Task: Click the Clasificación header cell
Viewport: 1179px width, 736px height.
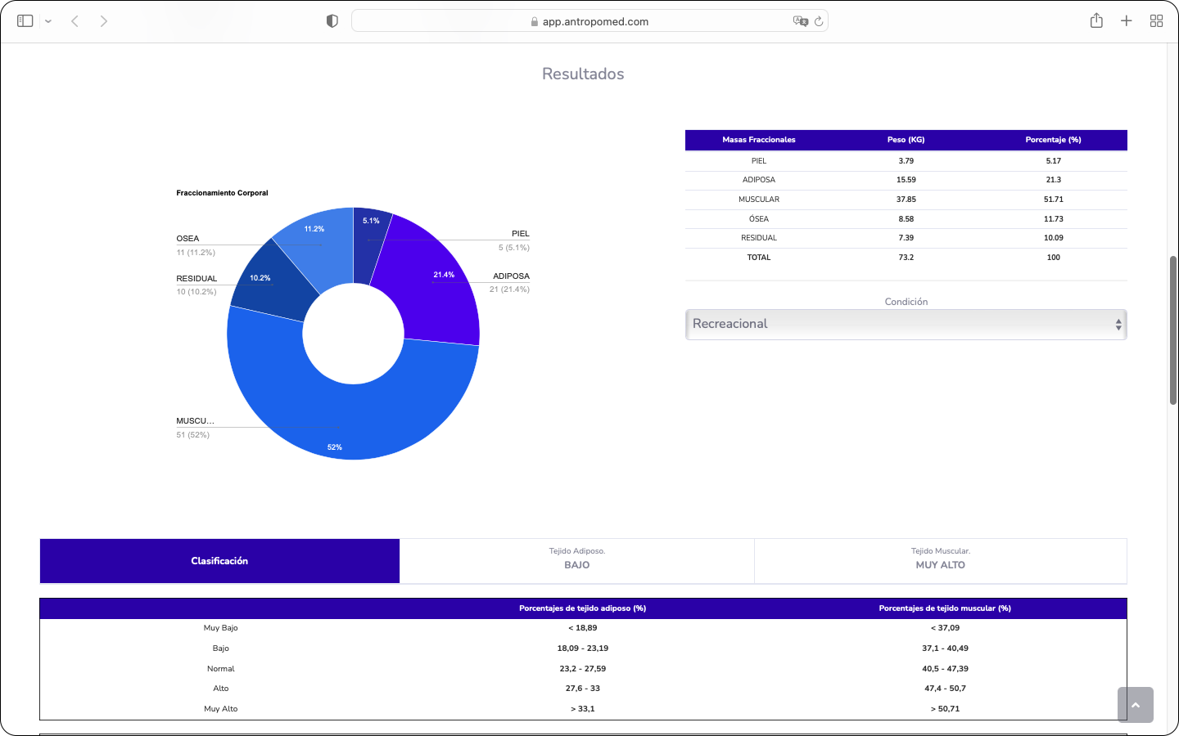Action: click(219, 561)
